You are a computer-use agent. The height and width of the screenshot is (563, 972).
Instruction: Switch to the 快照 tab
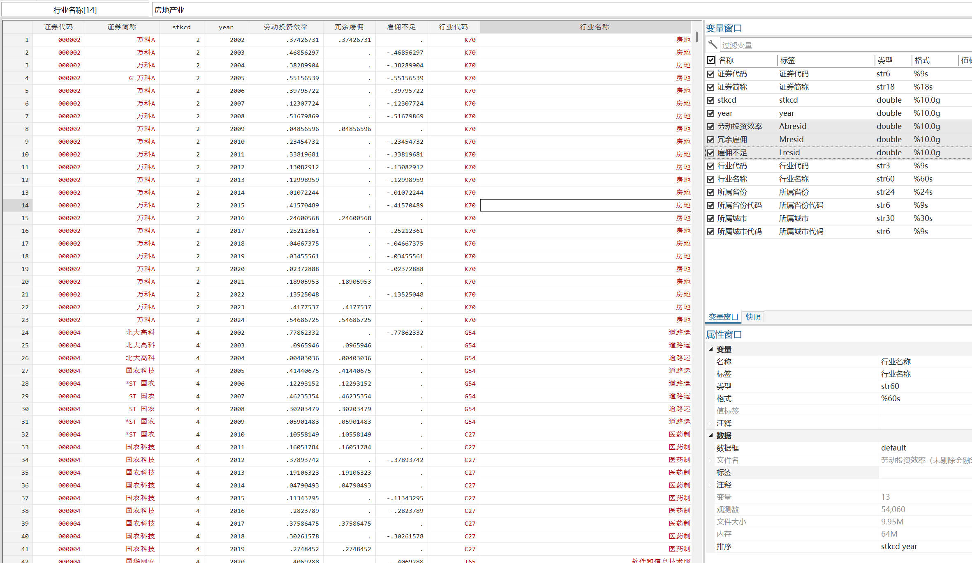click(753, 317)
